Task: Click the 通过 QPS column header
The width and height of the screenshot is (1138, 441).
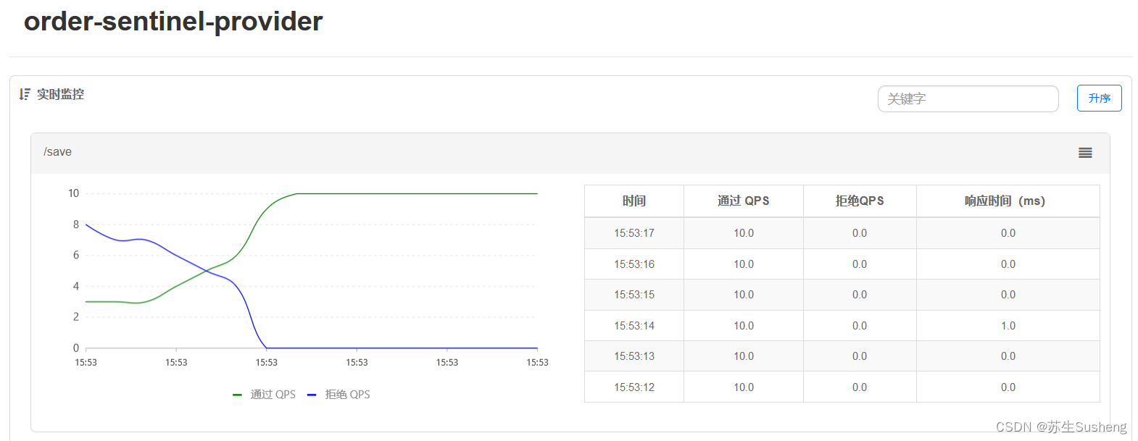Action: (x=744, y=201)
